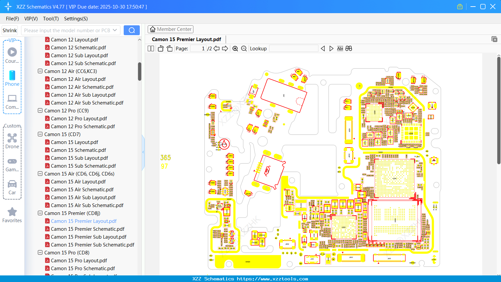Collapse the Camon 12 Air (CC6,KC3) folder
The image size is (501, 282).
point(40,71)
